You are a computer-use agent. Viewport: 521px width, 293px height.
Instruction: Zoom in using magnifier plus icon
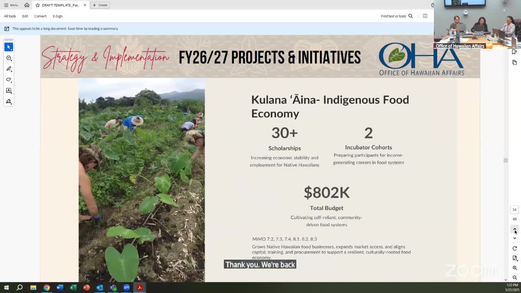point(514,268)
